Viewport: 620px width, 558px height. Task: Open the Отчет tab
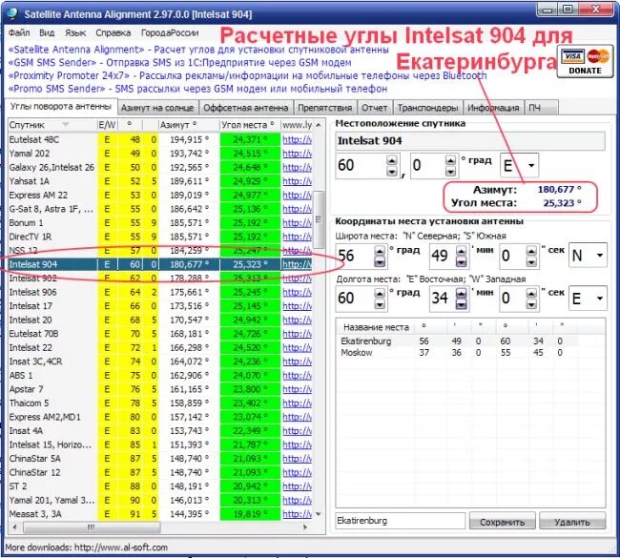375,108
